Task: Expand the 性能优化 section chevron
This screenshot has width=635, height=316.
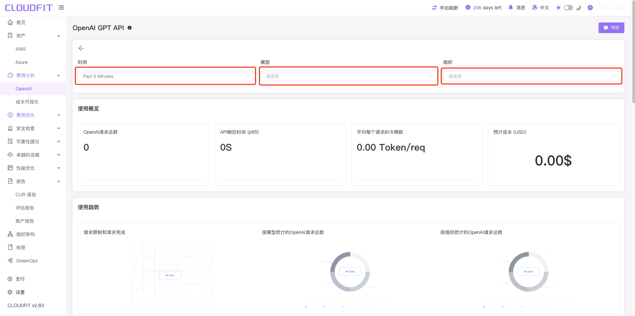Action: click(x=59, y=168)
